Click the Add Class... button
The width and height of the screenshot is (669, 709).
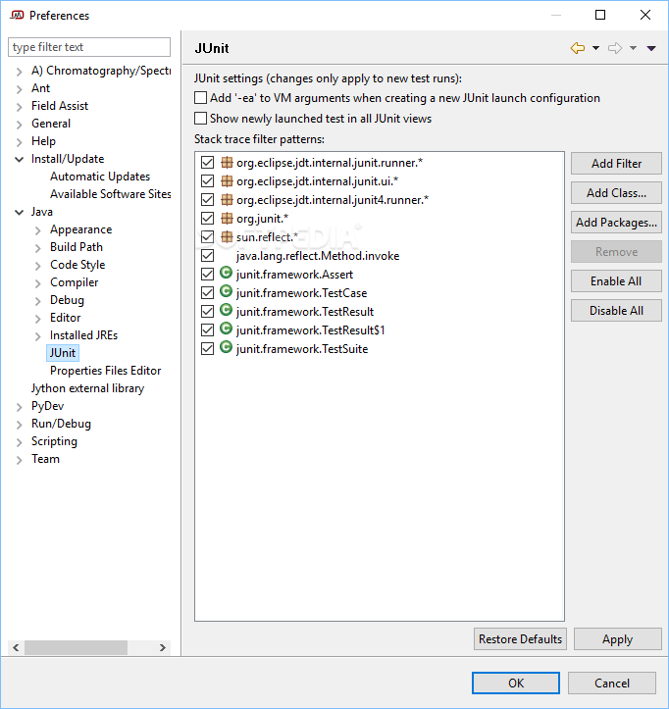(x=616, y=192)
